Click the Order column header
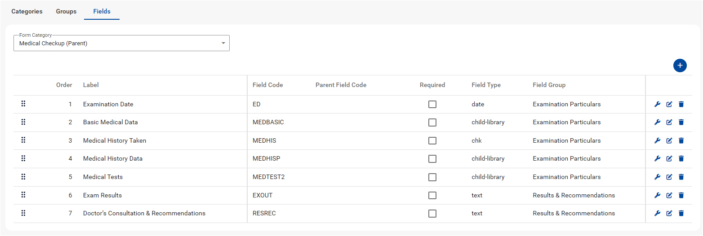This screenshot has height=236, width=703. click(x=64, y=85)
